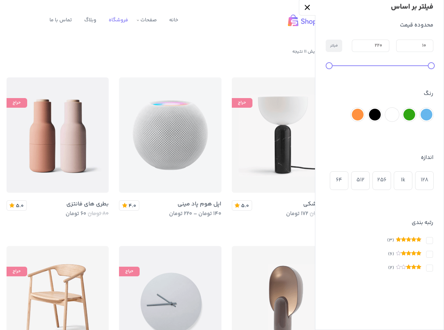Click the maximum price field showing ۲۲۰
This screenshot has height=330, width=444.
tap(370, 46)
